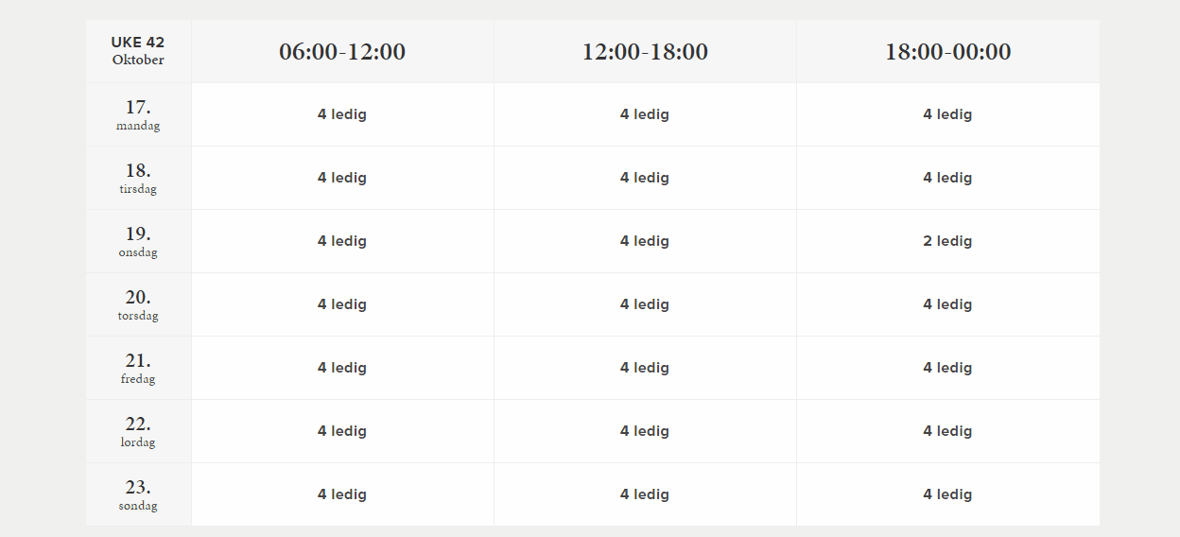The image size is (1180, 537).
Task: Click the 12:00-18:00 column header
Action: [645, 52]
